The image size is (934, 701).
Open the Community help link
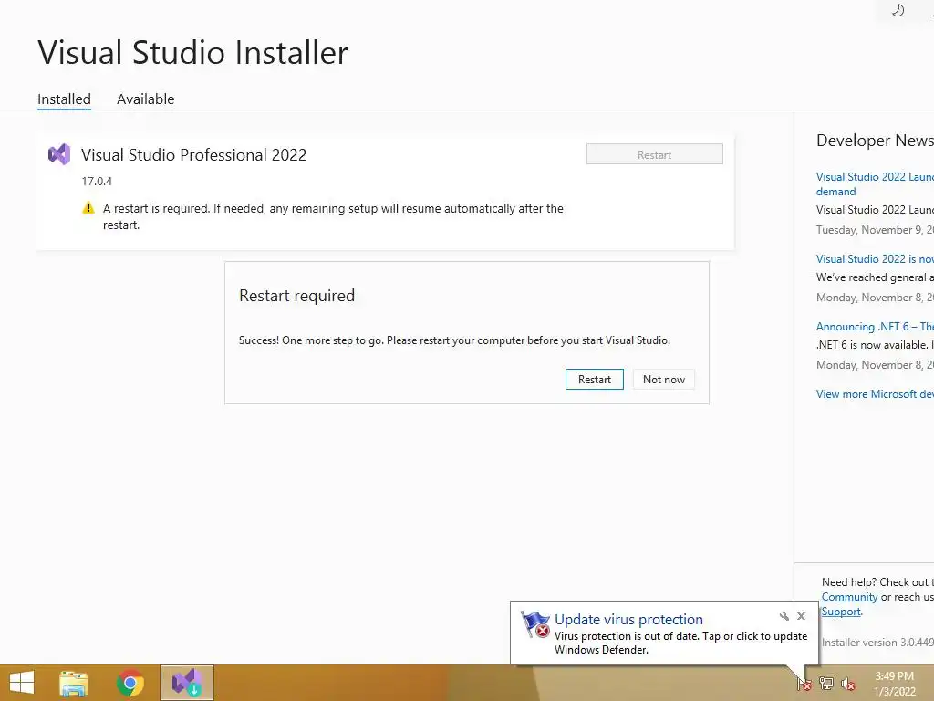(x=849, y=597)
